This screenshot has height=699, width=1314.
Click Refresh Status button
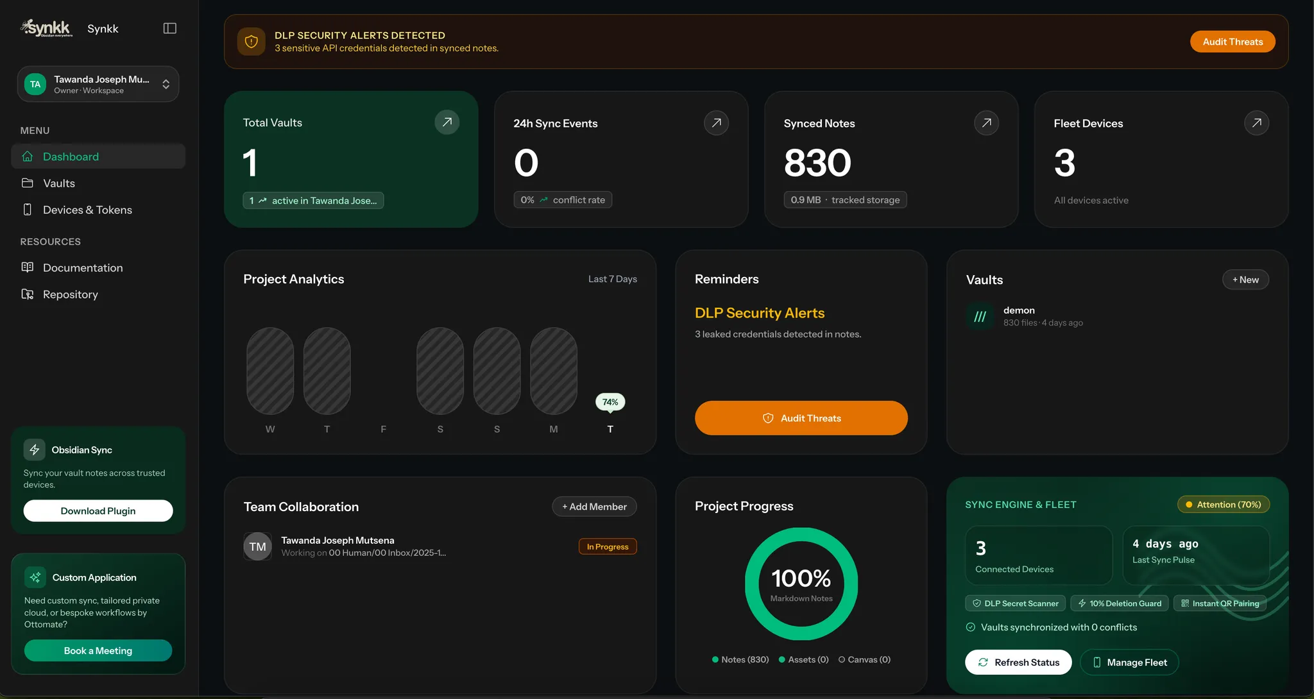(x=1018, y=662)
